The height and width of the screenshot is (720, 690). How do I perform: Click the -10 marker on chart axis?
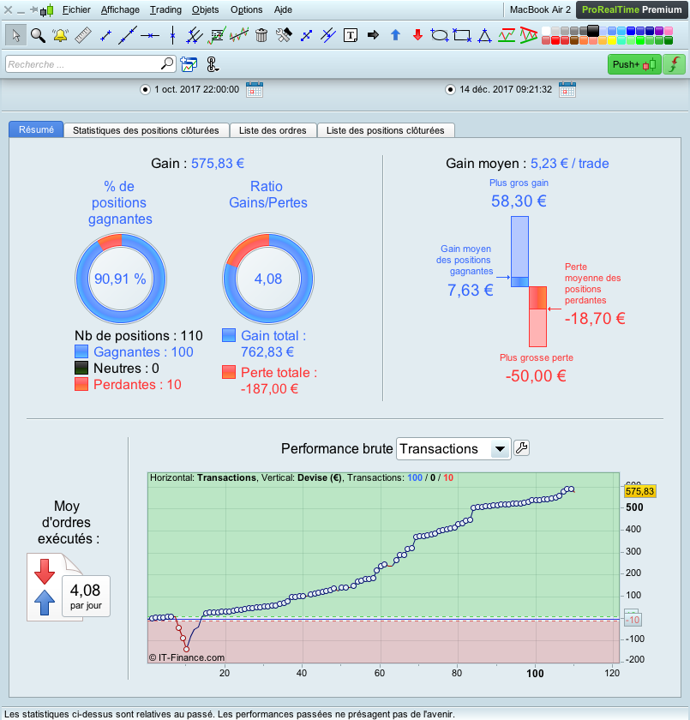pos(633,620)
